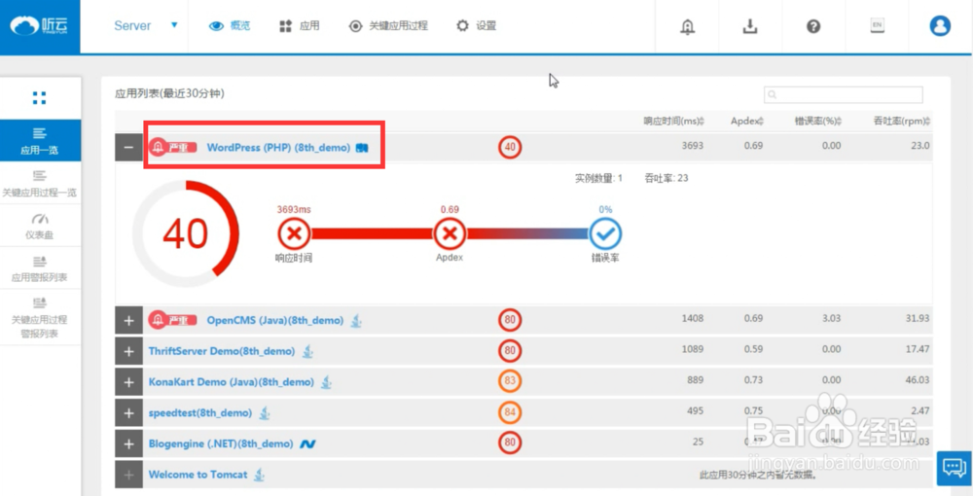Open speedtest(8th_demo) link
Viewport: 973px width, 496px height.
pos(199,413)
